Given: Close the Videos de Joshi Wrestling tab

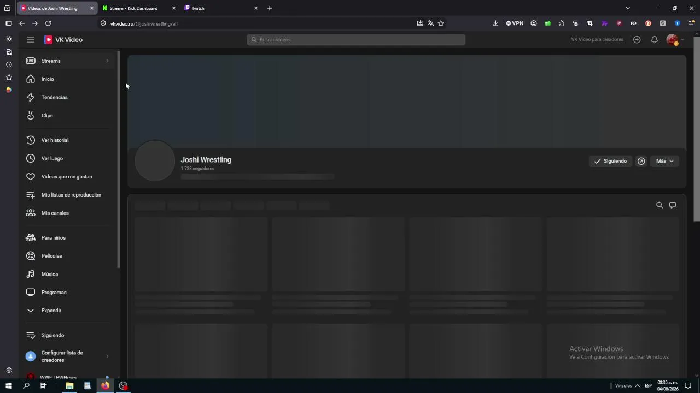Looking at the screenshot, I should click(x=91, y=8).
